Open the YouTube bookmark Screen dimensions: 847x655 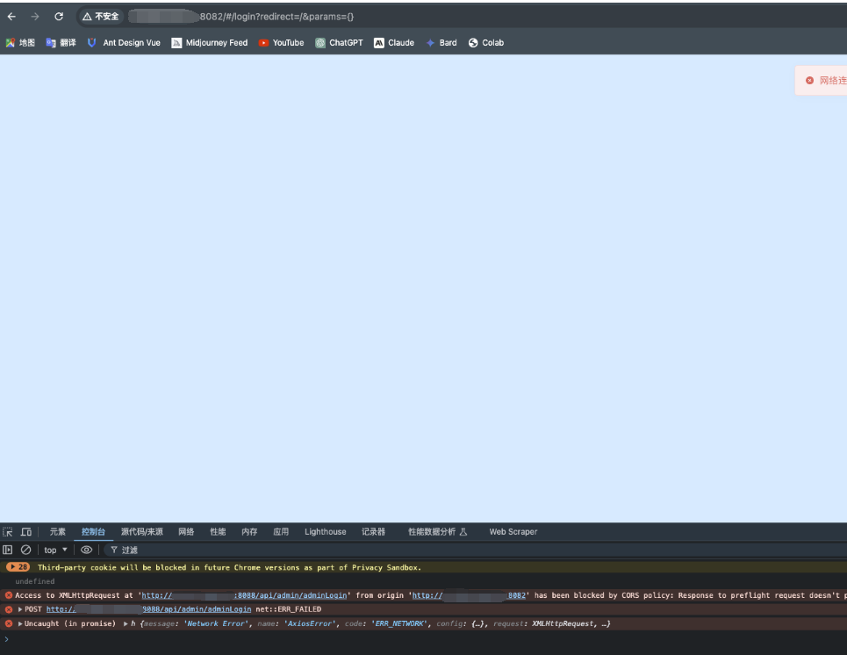coord(281,43)
